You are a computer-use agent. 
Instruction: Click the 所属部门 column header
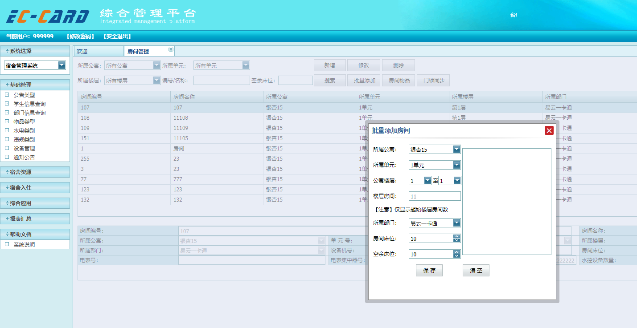[x=589, y=97]
